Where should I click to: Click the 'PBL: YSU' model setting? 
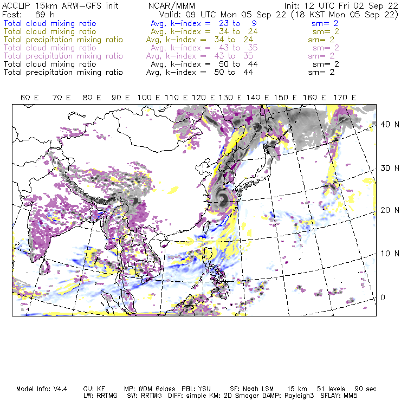196,389
